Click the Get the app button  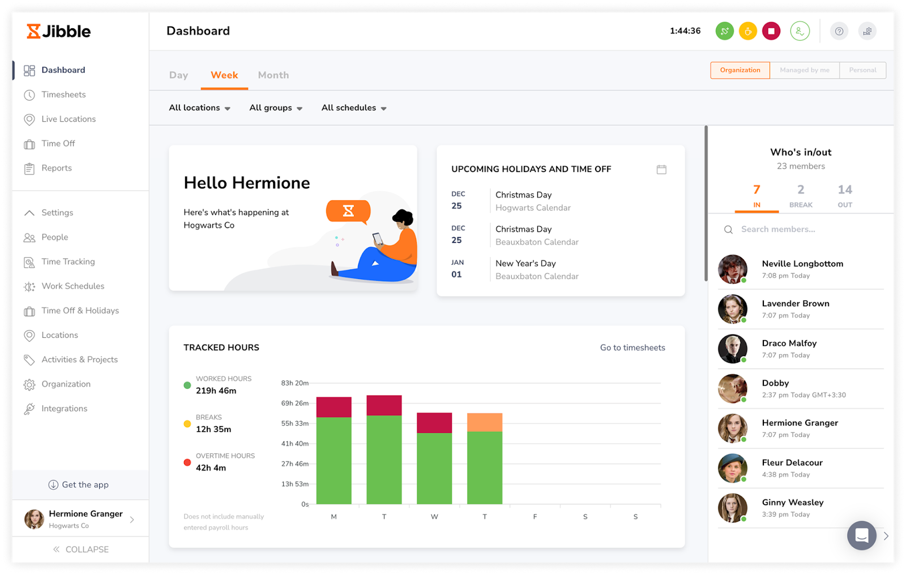tap(79, 485)
